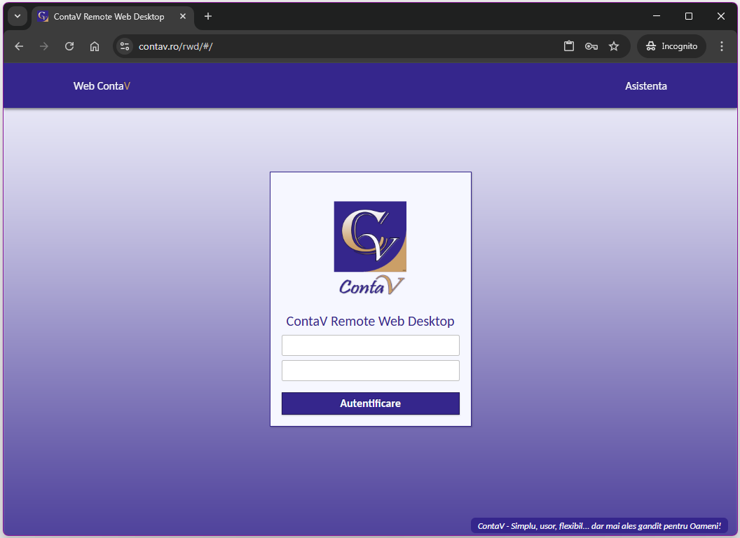Click the address bar URL contav.ro/rwd

point(175,46)
